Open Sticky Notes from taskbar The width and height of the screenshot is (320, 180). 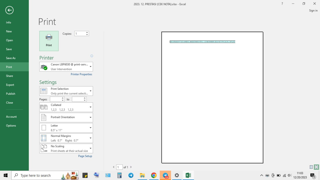85,175
